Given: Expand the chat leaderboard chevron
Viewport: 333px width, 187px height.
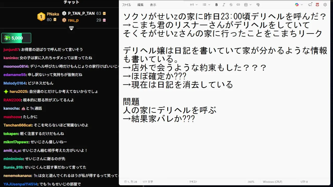Looking at the screenshot, I should pos(72,28).
